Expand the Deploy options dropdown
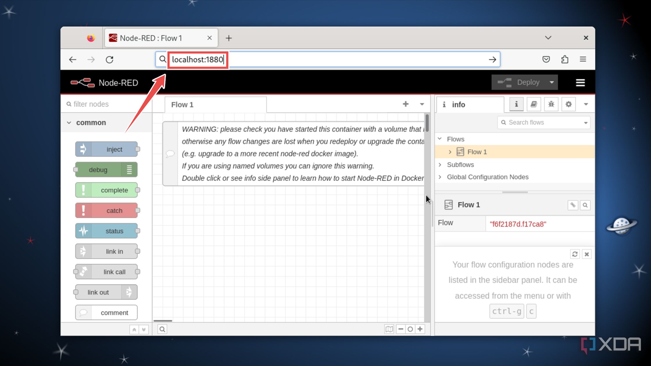 click(x=552, y=82)
